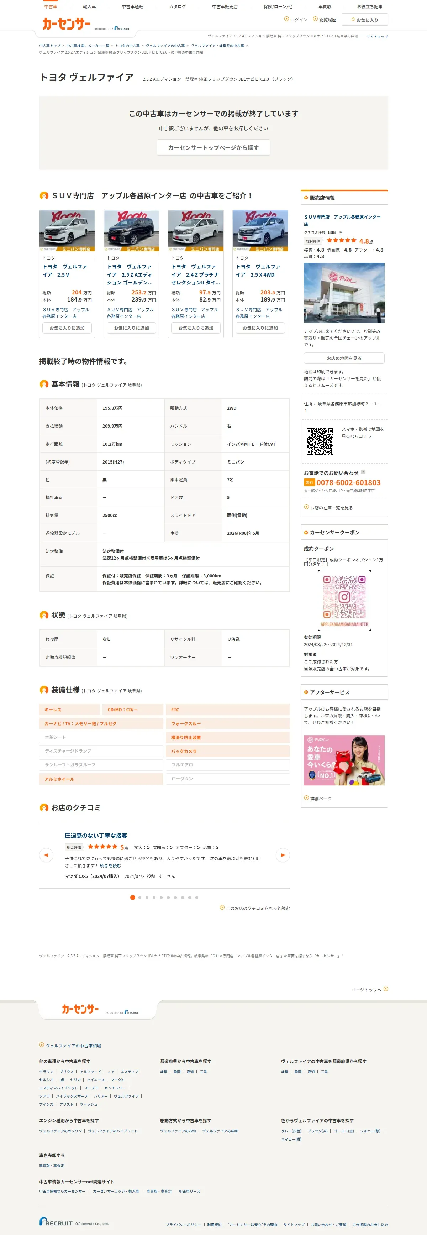The width and height of the screenshot is (427, 1235).
Task: Open the 中古車通販 tab
Action: coord(132,7)
